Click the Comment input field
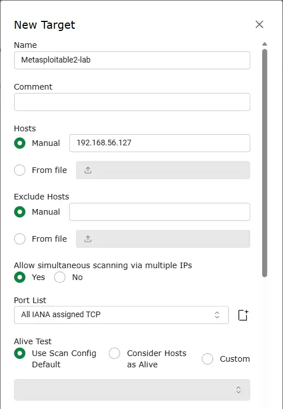Screen dimensions: 283x409 pos(132,102)
